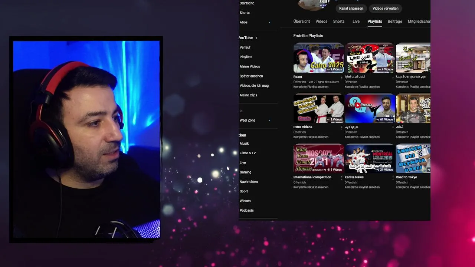Image resolution: width=475 pixels, height=267 pixels.
Task: Open Shorts in the sidebar
Action: click(245, 13)
